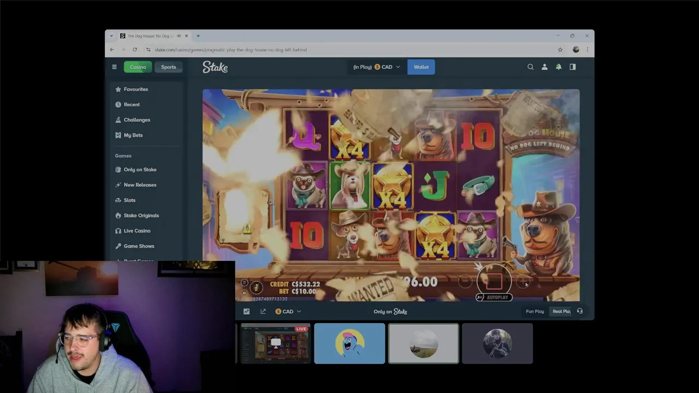Select the landscape photo avatar tile

423,343
